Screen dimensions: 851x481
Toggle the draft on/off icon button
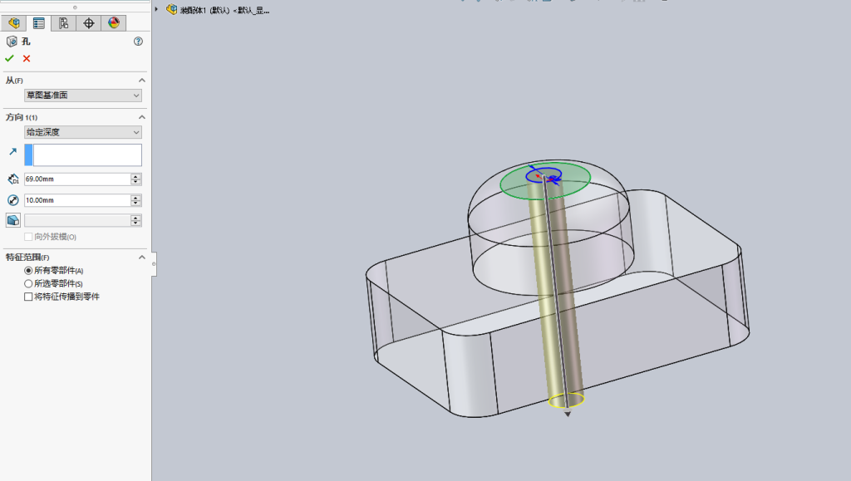(x=13, y=220)
